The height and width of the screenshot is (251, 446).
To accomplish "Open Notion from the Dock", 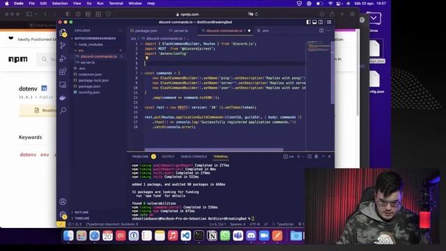I will pos(212,236).
